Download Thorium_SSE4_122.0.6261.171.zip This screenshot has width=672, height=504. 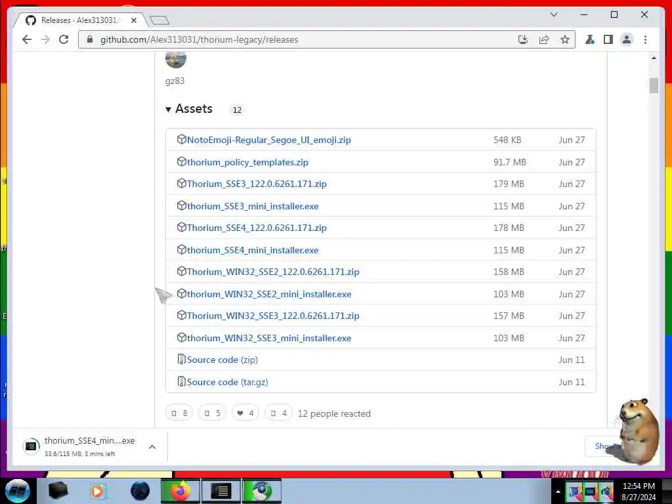[x=257, y=228]
